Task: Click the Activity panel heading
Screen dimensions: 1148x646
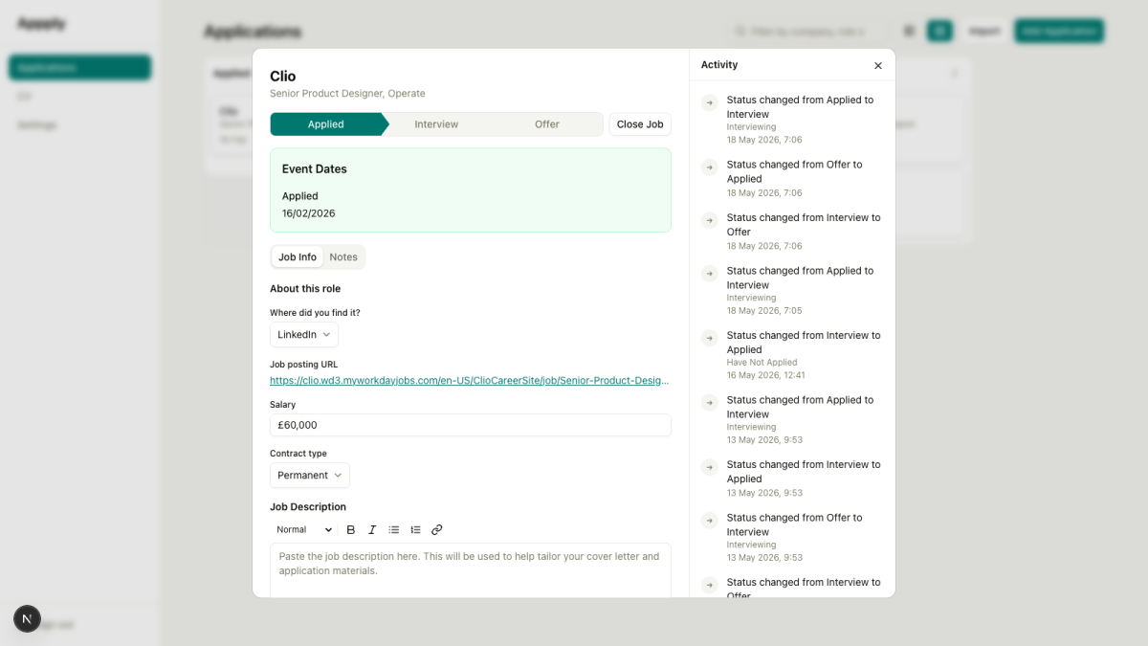Action: click(x=719, y=65)
